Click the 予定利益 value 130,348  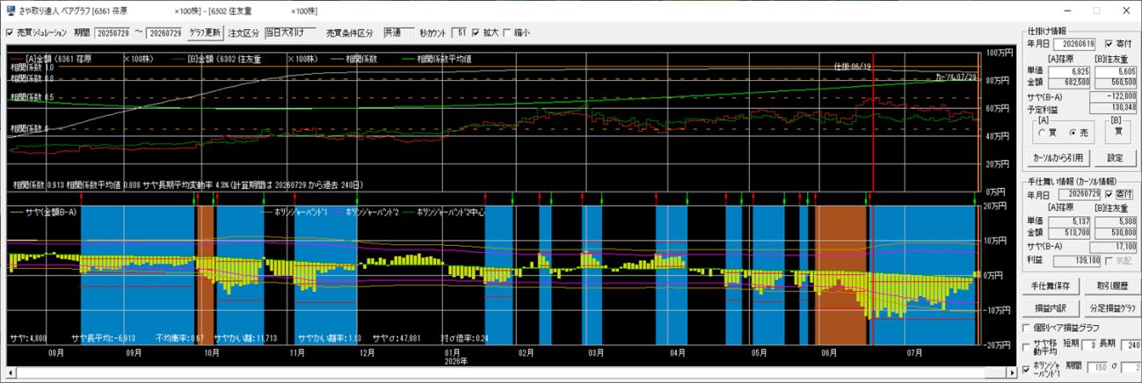point(1114,106)
